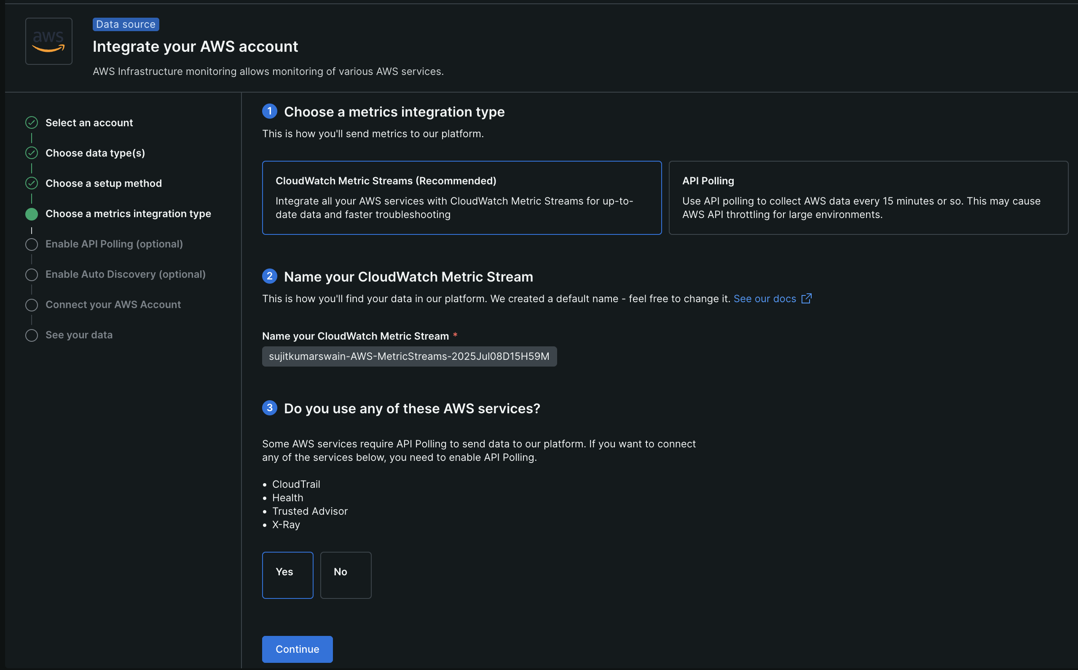This screenshot has width=1078, height=670.
Task: Click the Choose a setup method checkmark icon
Action: [32, 183]
